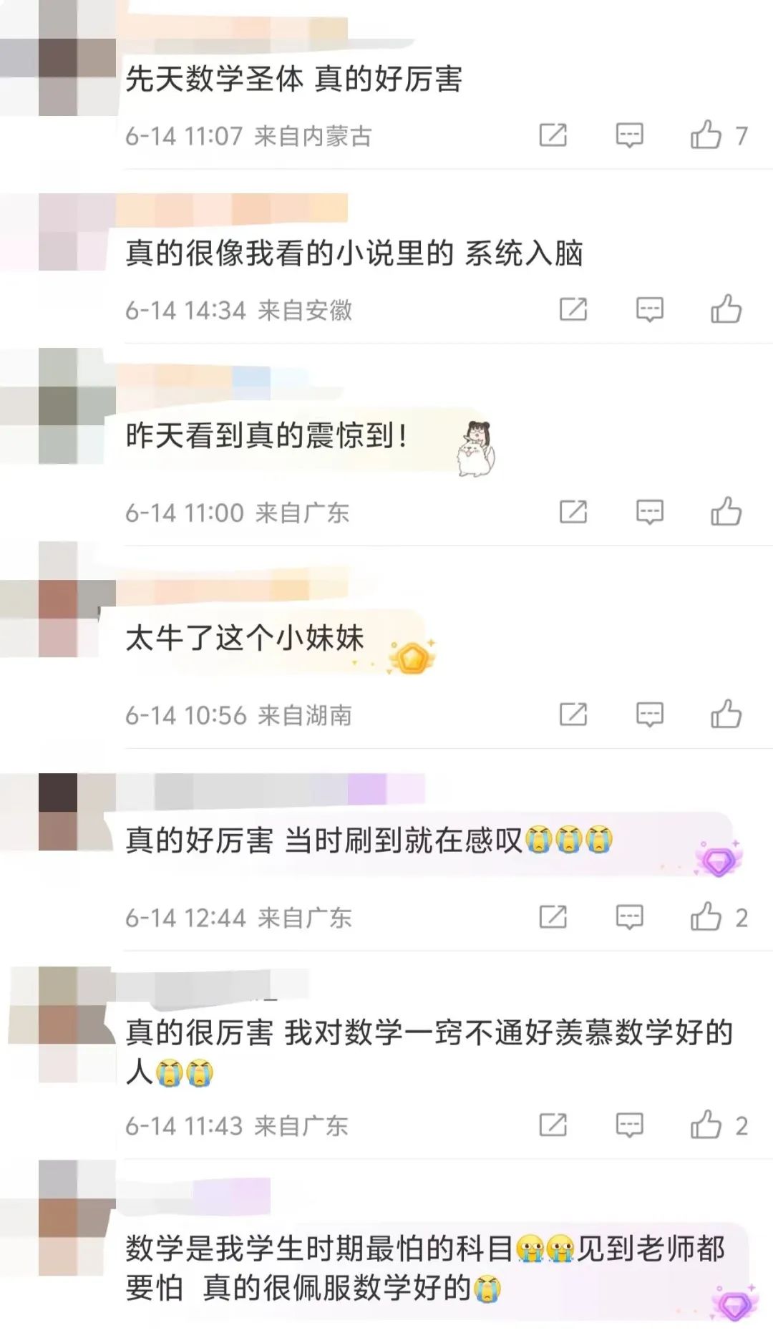Reply to the 太牛了这个小妹妹 comment
The height and width of the screenshot is (1333, 773).
649,714
